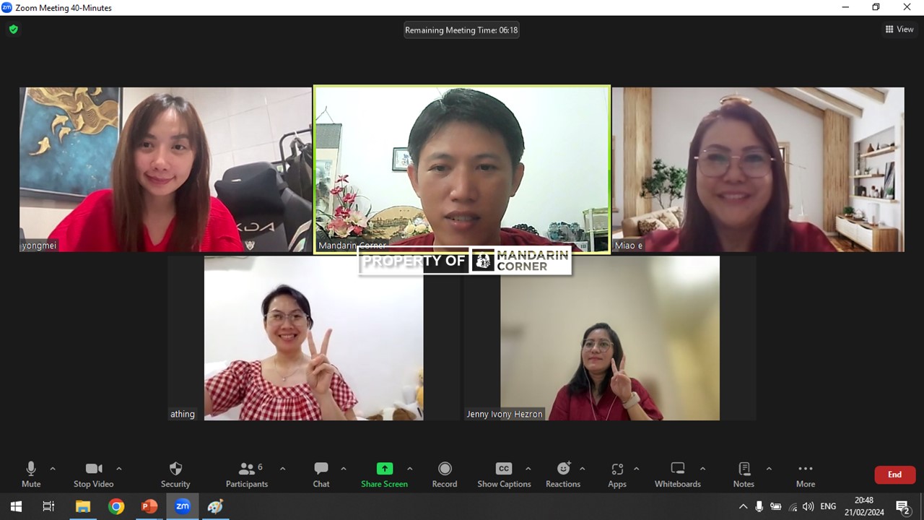This screenshot has width=924, height=520.
Task: Toggle Show Captions
Action: coord(504,474)
